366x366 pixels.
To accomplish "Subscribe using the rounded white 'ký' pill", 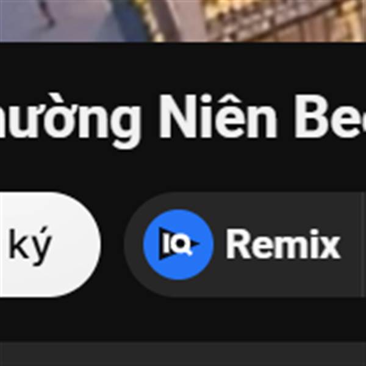I will [50, 245].
